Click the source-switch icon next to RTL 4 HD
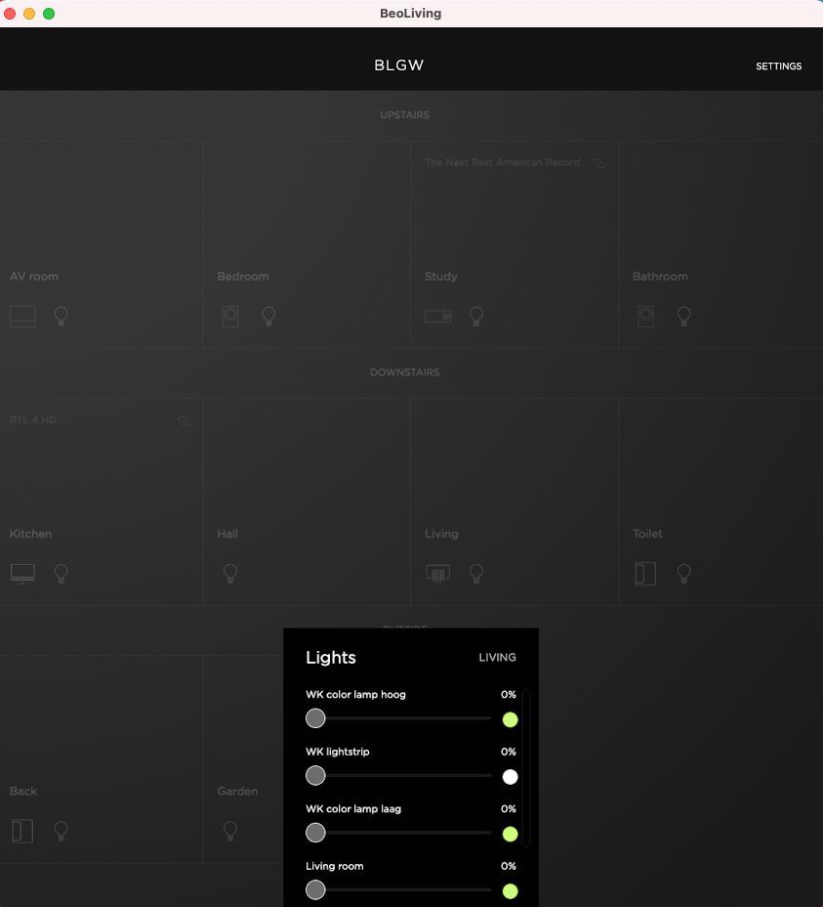Image resolution: width=823 pixels, height=907 pixels. 184,421
